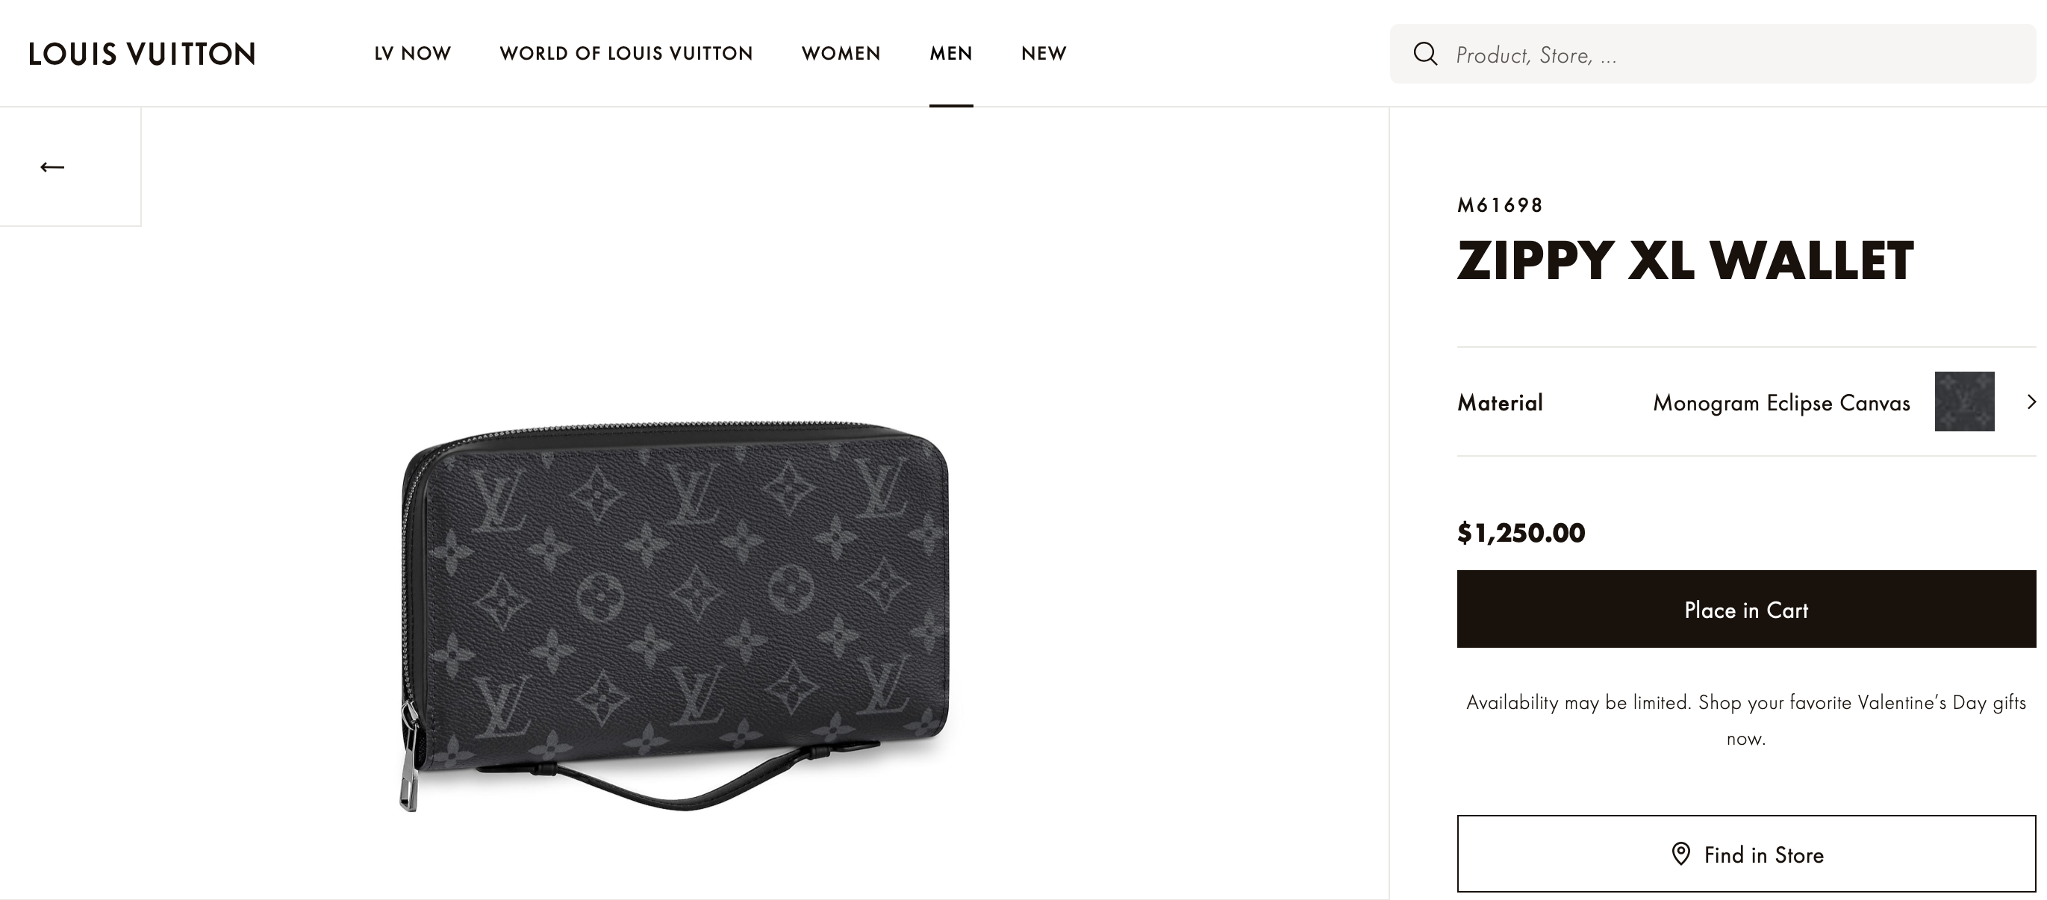Viewport: 2047px width, 900px height.
Task: Click the chevron next to the material swatch
Action: point(2032,402)
